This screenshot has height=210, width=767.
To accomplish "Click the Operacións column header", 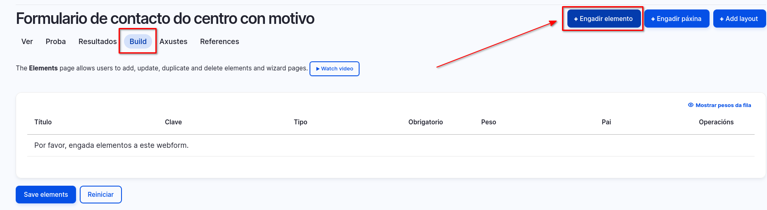I will [x=716, y=122].
